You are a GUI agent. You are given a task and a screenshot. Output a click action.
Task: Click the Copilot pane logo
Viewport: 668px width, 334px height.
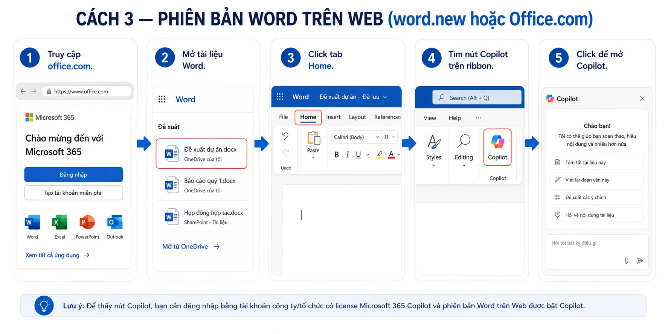(550, 99)
